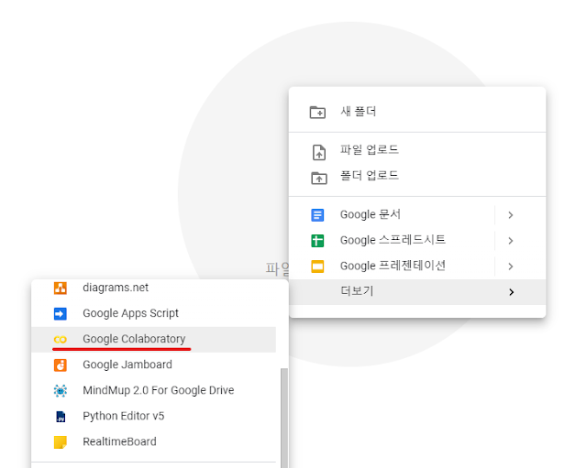Select Google Apps Script entry
The height and width of the screenshot is (468, 587).
coord(153,313)
